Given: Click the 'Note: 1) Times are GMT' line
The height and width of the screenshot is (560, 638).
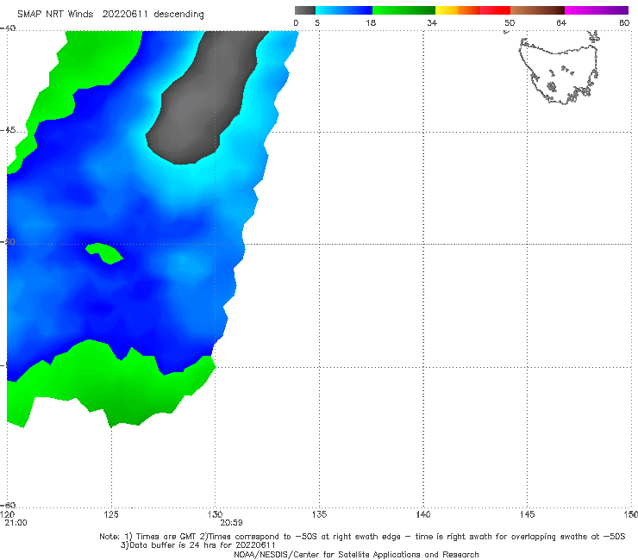Looking at the screenshot, I should coord(362,537).
